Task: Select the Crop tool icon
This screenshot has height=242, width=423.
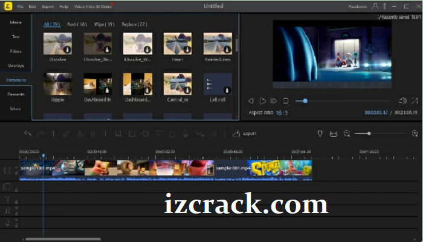Action: [118, 134]
